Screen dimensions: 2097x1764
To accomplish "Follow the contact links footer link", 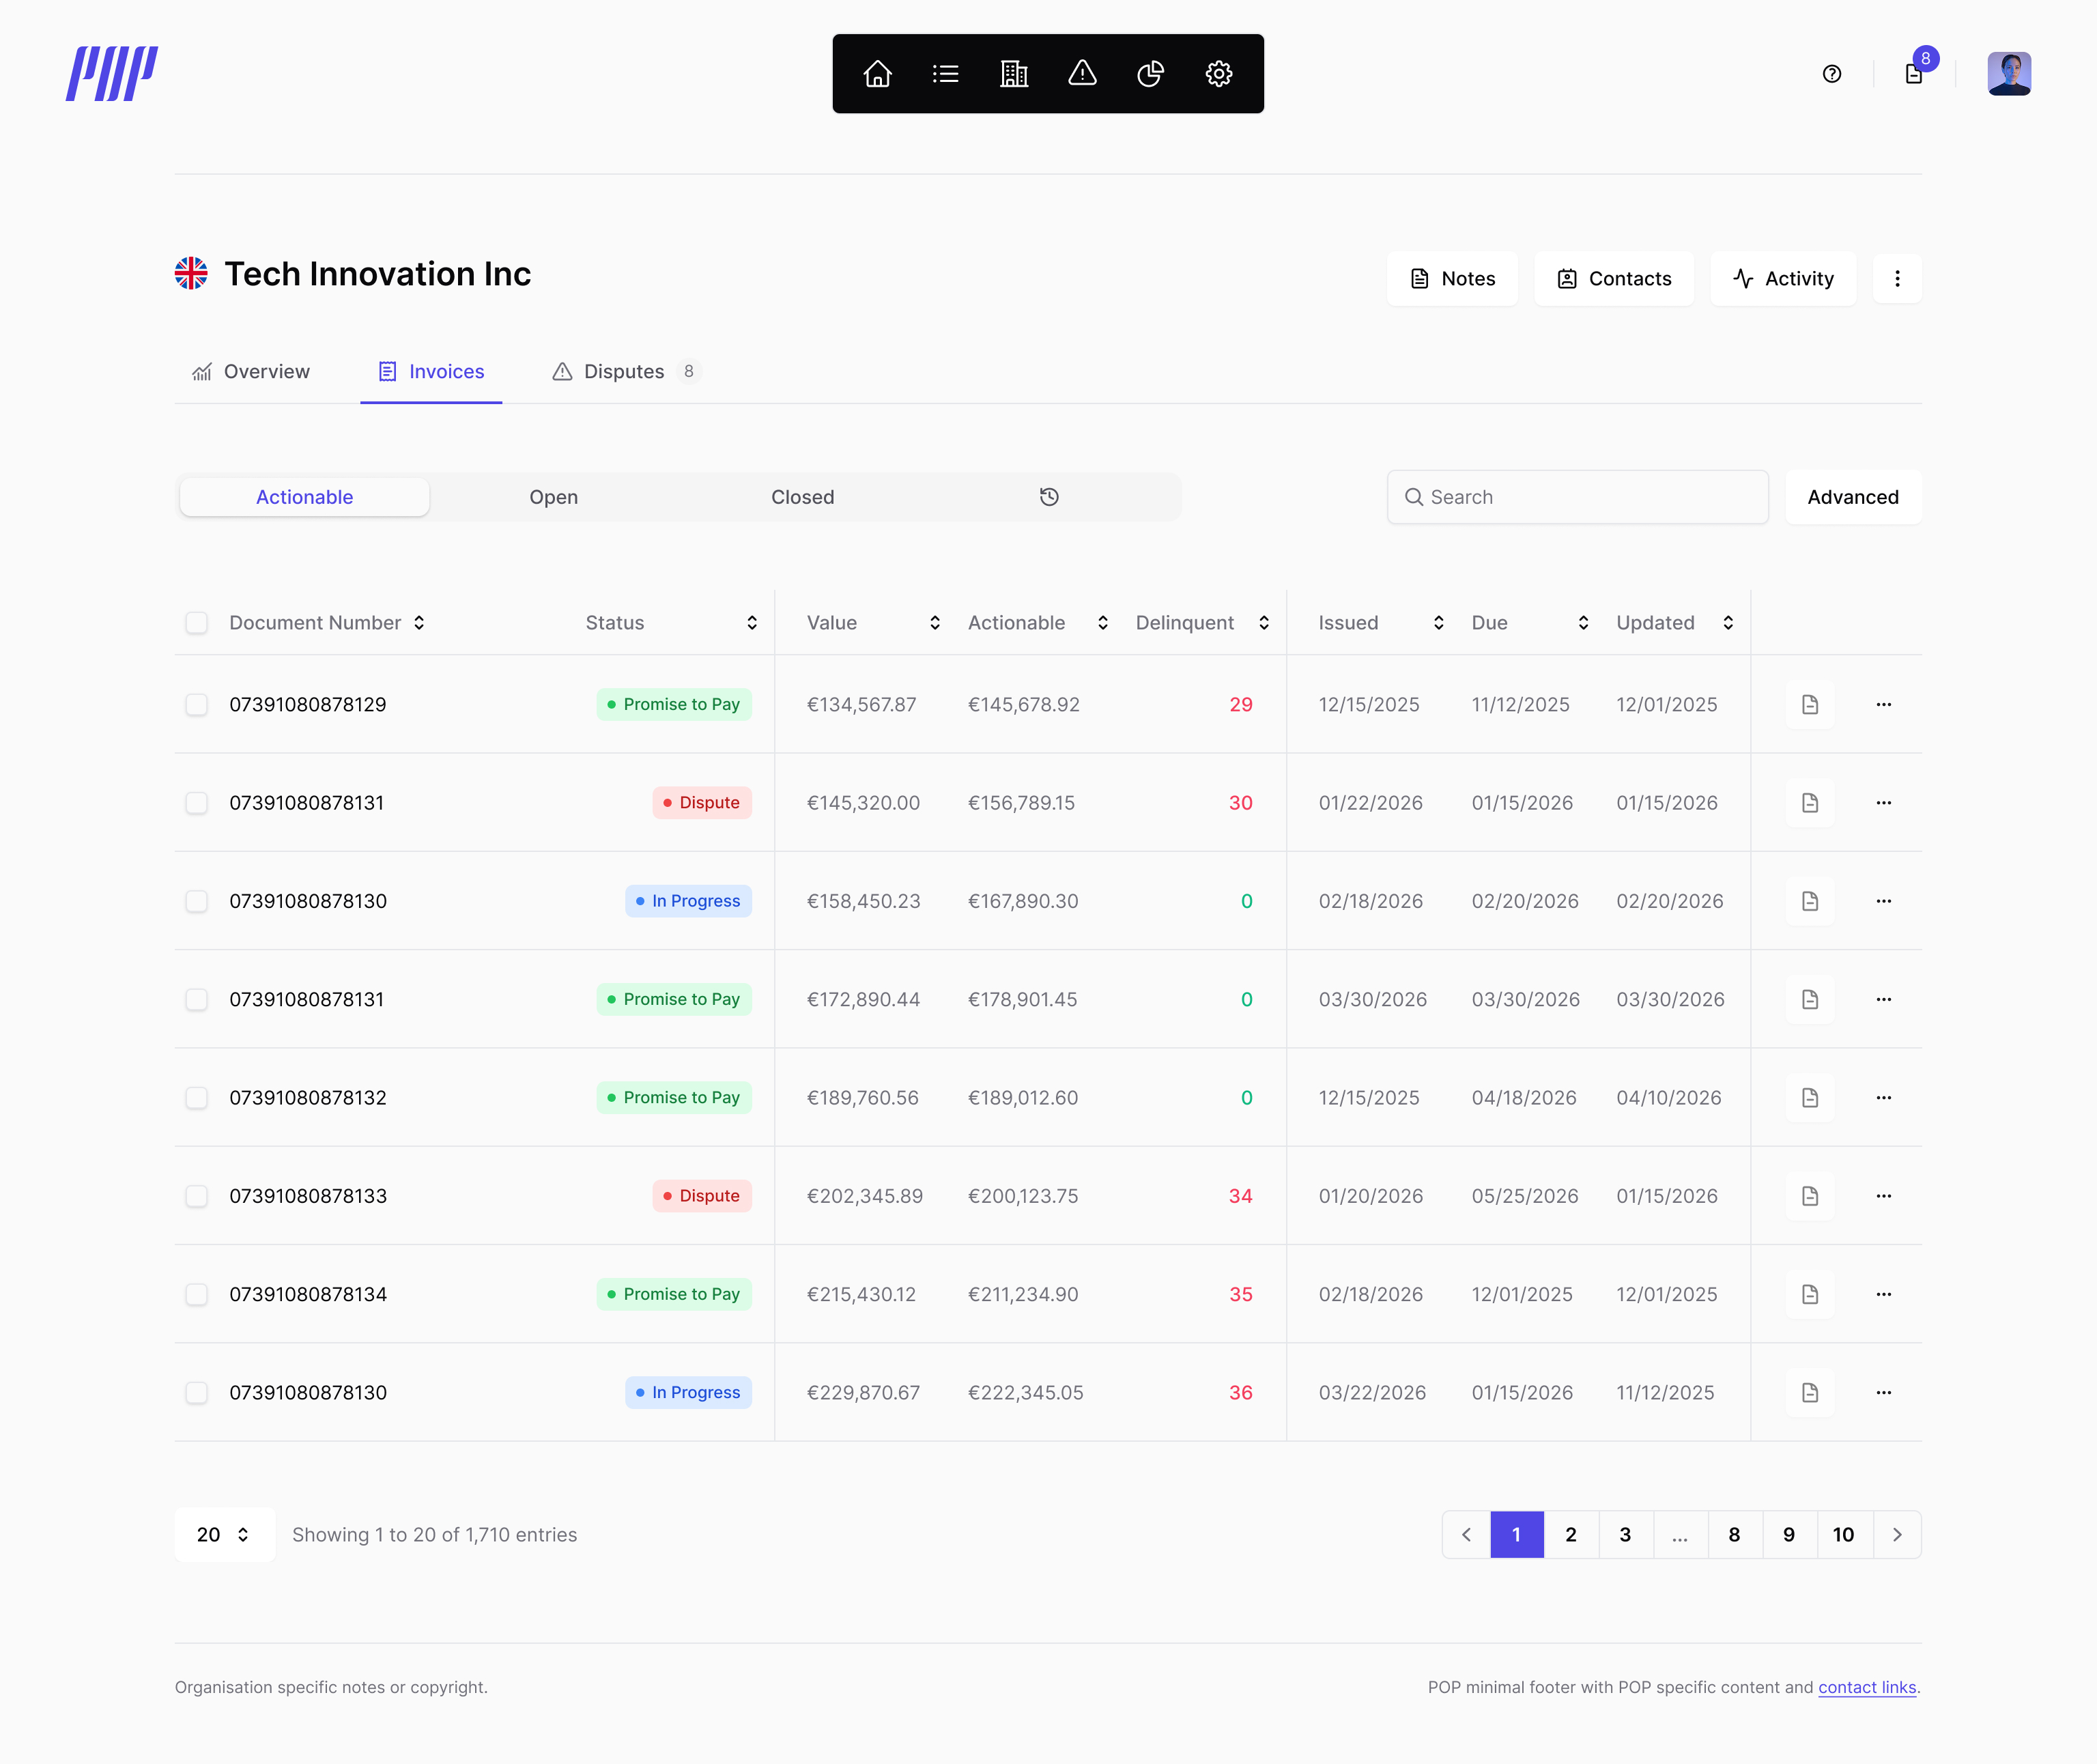I will point(1866,1687).
